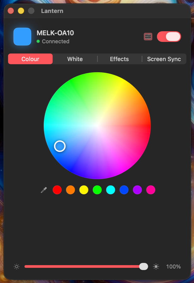The width and height of the screenshot is (194, 283).
Task: Click the Connected status text
Action: pyautogui.click(x=56, y=41)
